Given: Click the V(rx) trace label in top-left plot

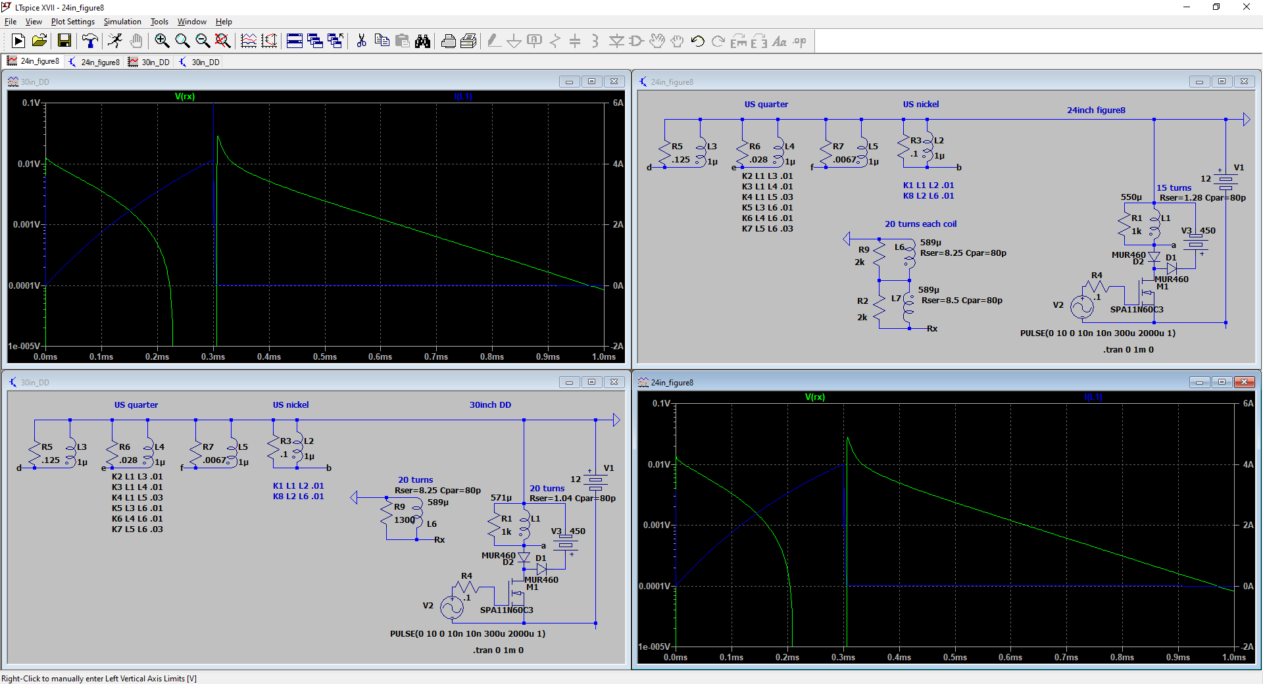Looking at the screenshot, I should [185, 97].
